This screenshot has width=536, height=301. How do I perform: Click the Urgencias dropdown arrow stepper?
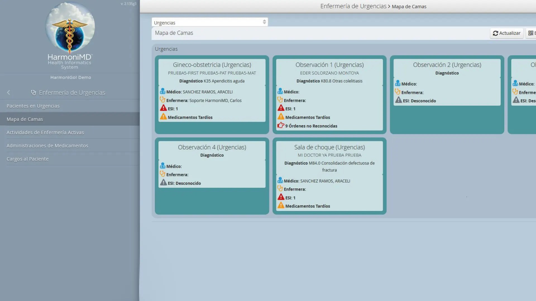point(264,22)
